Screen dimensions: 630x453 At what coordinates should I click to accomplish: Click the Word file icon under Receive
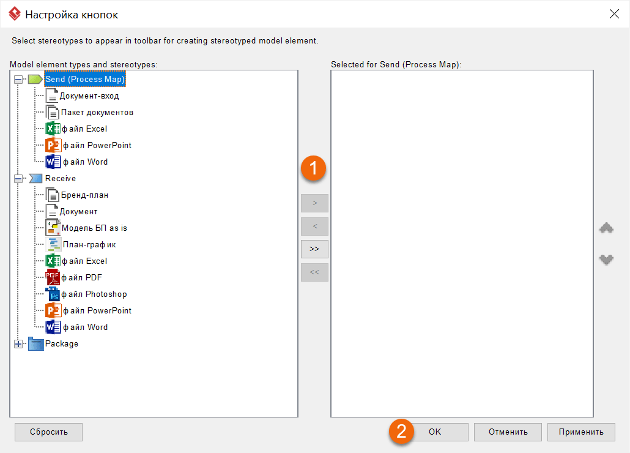pyautogui.click(x=53, y=328)
